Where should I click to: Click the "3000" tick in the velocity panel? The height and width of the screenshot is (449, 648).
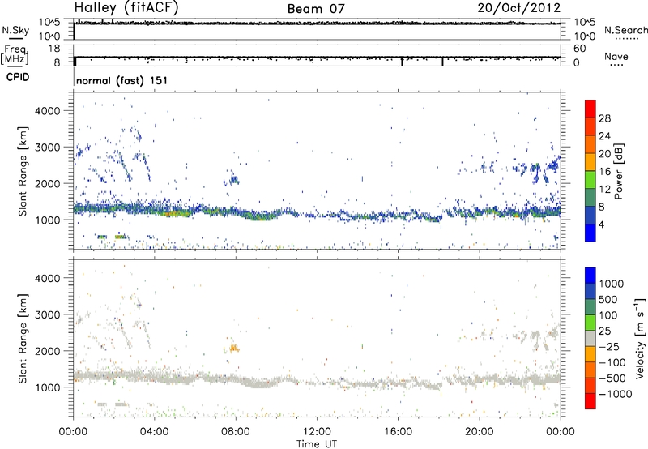[48, 314]
